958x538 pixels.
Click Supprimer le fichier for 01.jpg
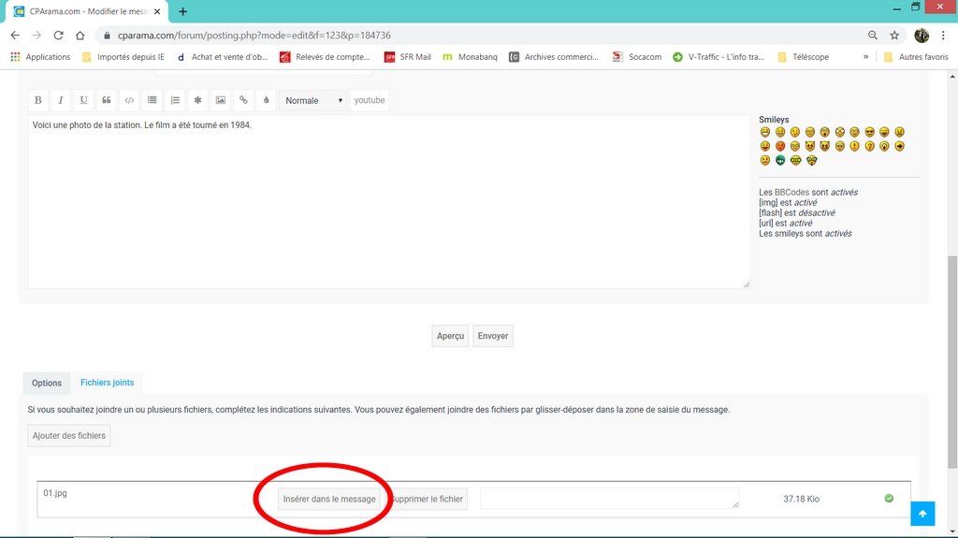click(x=428, y=499)
